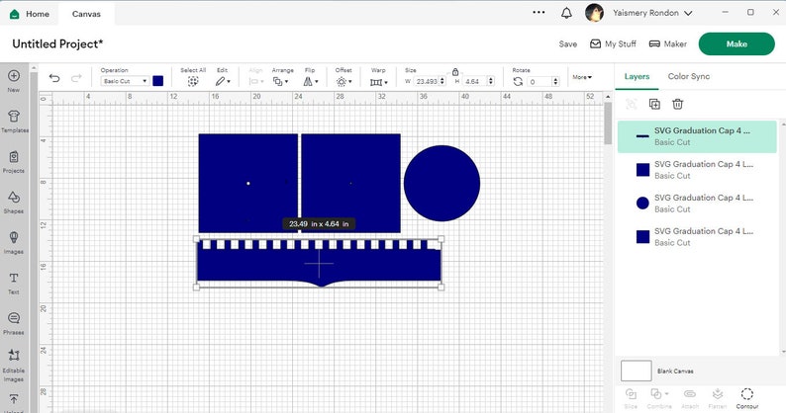Select the second square Graduation Cap layer
786x413 pixels.
click(x=697, y=170)
